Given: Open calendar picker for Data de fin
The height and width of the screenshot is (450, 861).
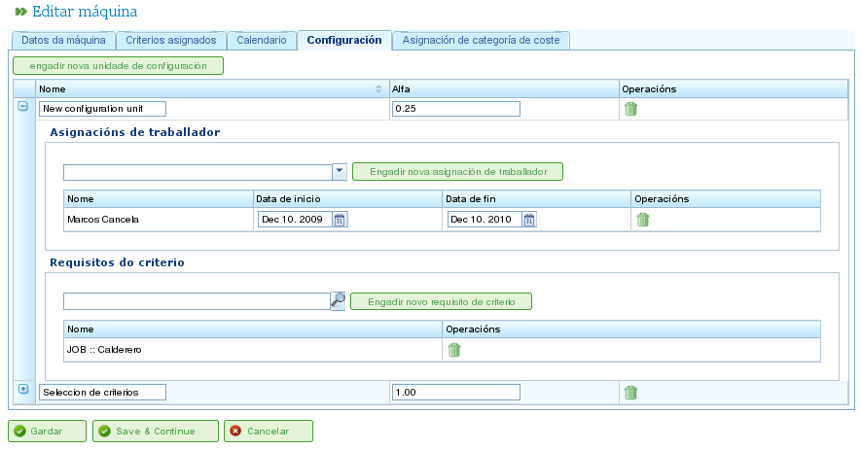Looking at the screenshot, I should pos(529,220).
